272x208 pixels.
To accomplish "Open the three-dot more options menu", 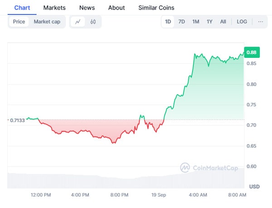I will 260,22.
